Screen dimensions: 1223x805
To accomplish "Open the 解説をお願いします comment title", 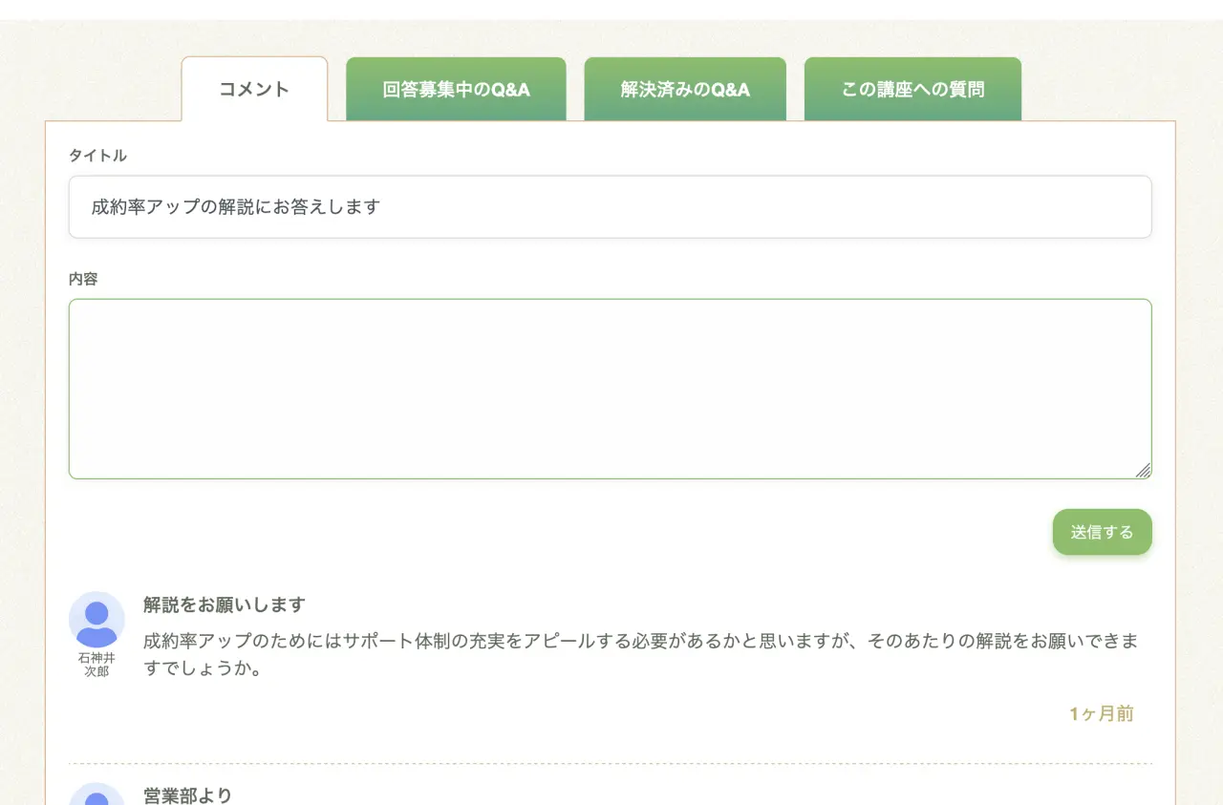I will (x=225, y=604).
